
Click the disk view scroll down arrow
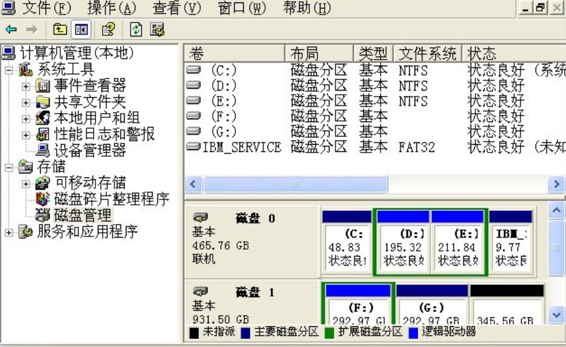557,315
